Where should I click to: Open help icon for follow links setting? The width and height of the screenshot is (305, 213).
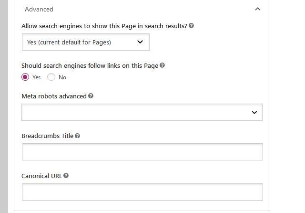pyautogui.click(x=162, y=65)
